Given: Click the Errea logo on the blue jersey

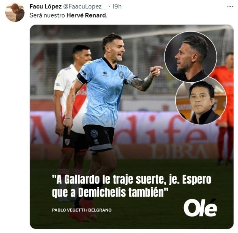Looking at the screenshot, I should click(x=105, y=74).
